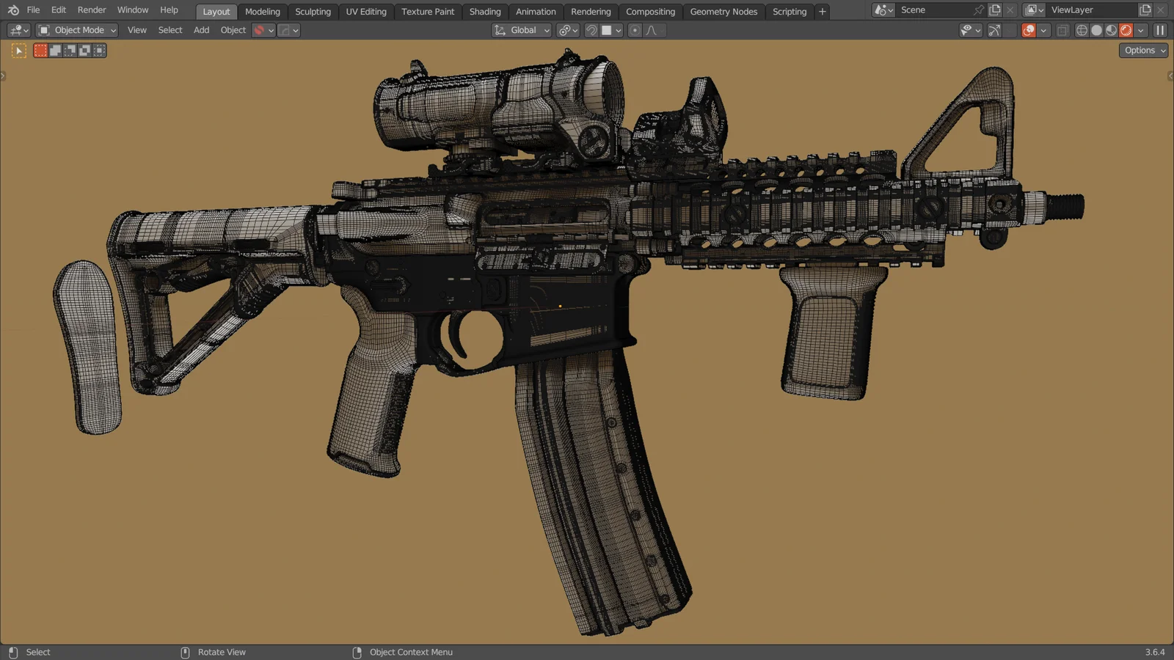Enable Material Preview shading

click(1111, 30)
